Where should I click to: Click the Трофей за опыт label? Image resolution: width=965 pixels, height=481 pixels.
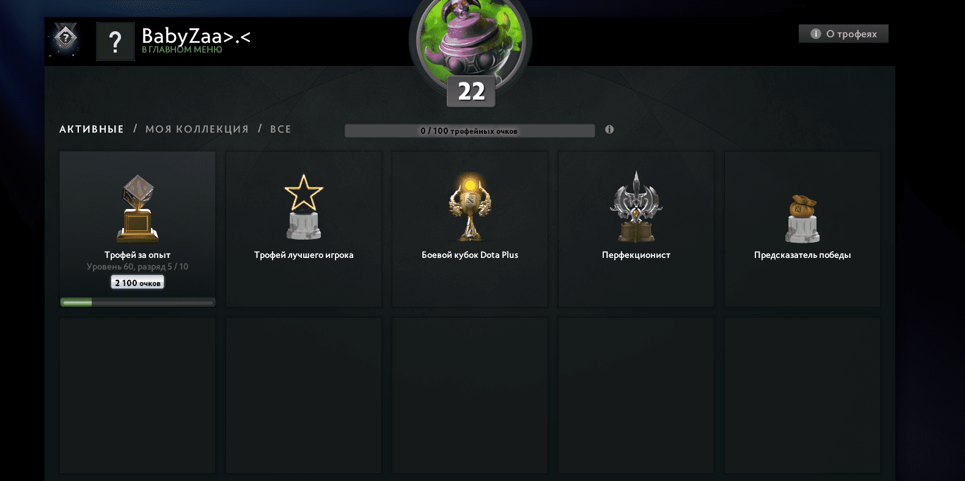(138, 255)
